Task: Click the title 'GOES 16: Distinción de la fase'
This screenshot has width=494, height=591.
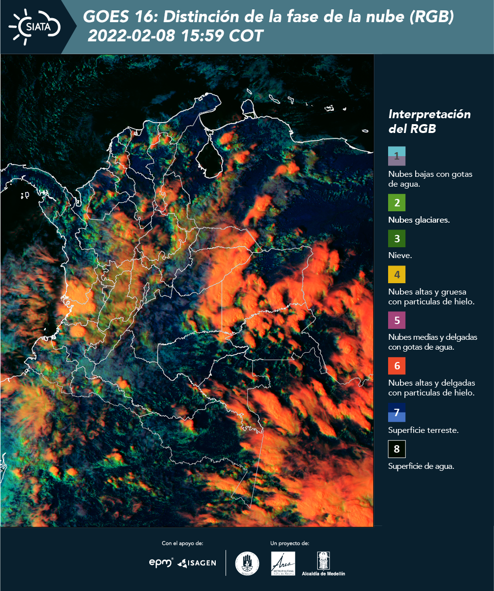Action: pos(269,17)
